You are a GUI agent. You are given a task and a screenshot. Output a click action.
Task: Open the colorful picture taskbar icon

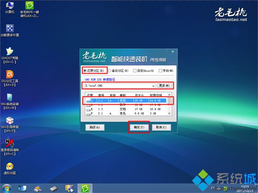[x=69, y=188]
